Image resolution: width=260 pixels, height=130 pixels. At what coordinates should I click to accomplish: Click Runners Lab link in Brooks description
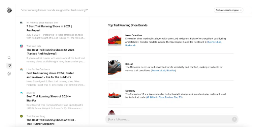point(159,71)
